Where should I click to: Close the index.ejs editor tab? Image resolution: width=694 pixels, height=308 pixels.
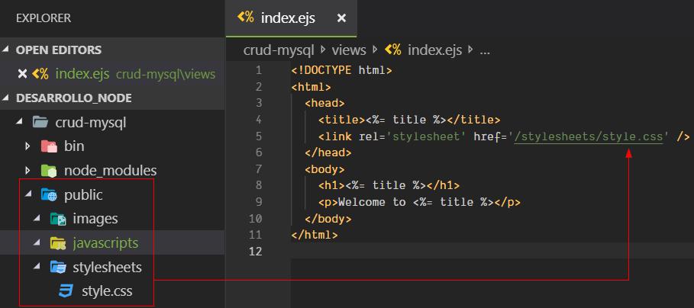341,18
